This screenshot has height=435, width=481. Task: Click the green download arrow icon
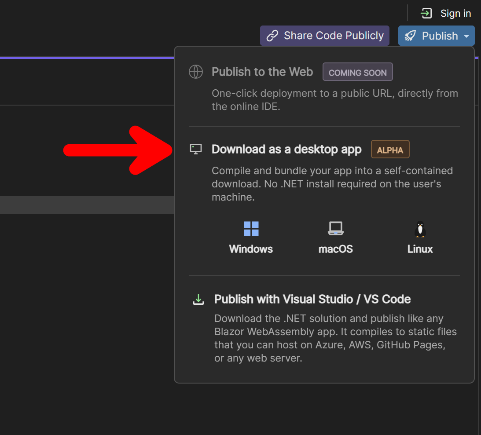pyautogui.click(x=198, y=299)
